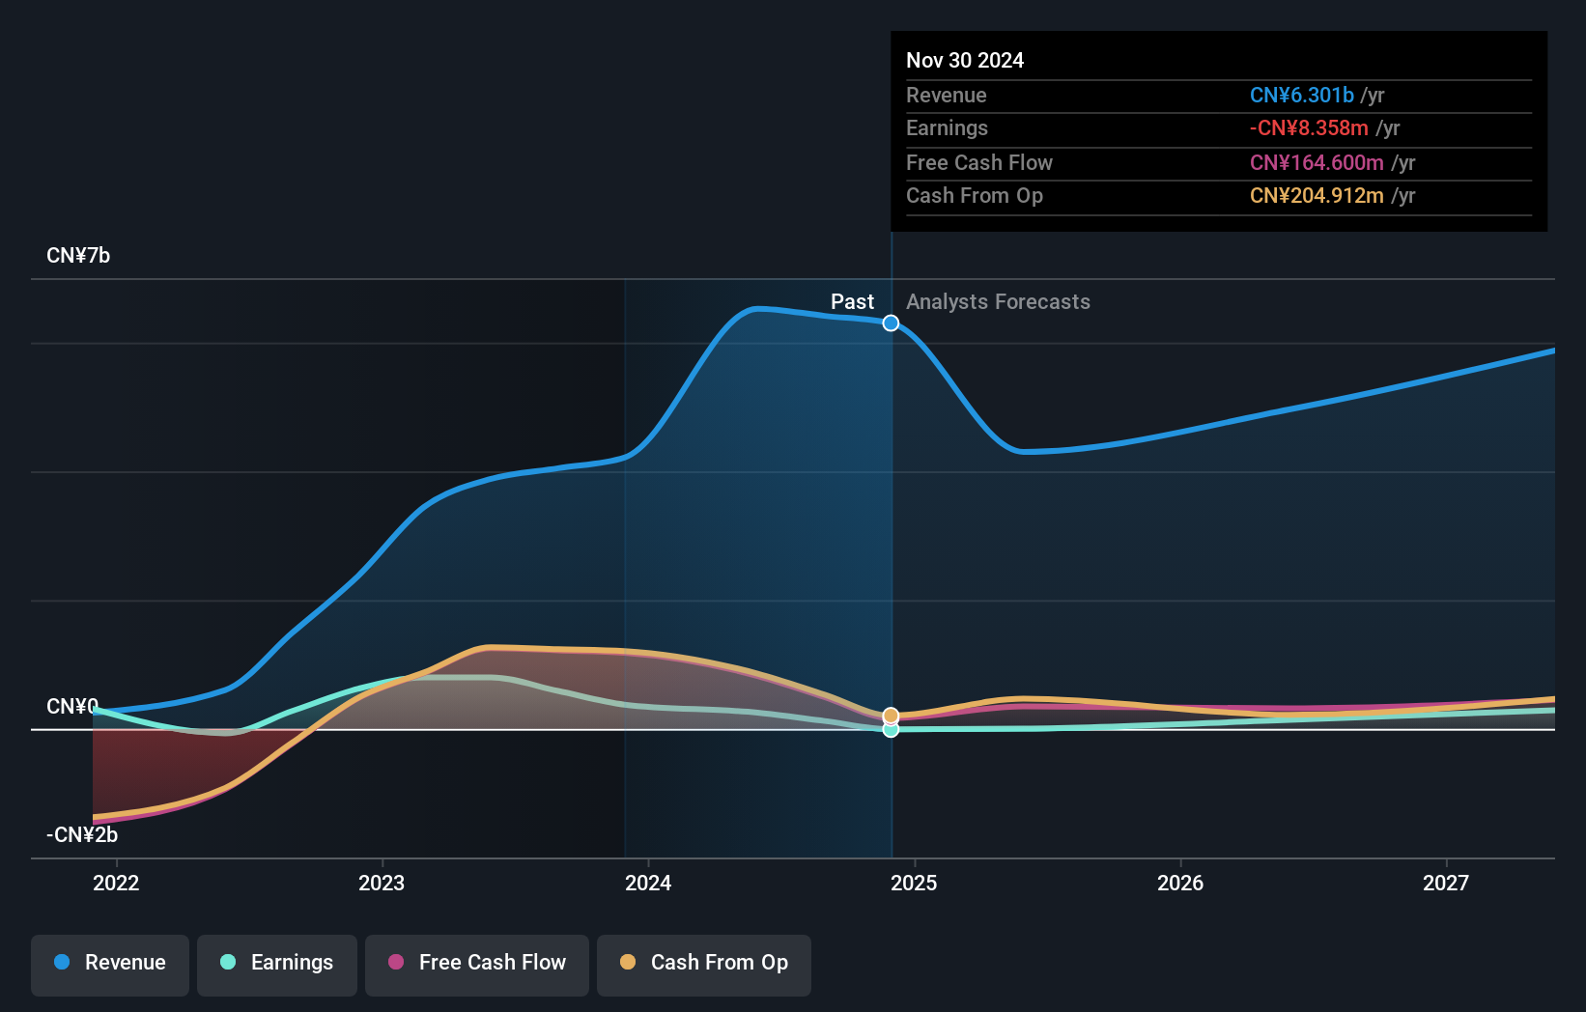Click the pink Free Cash Flow legend dot
The height and width of the screenshot is (1012, 1586).
coord(397,963)
